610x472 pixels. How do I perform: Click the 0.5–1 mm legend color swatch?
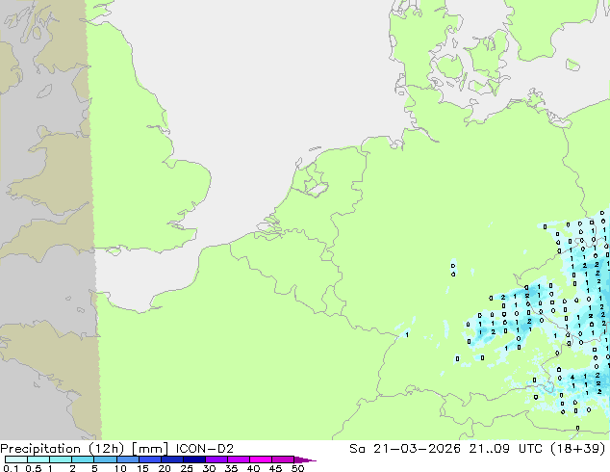coord(38,459)
